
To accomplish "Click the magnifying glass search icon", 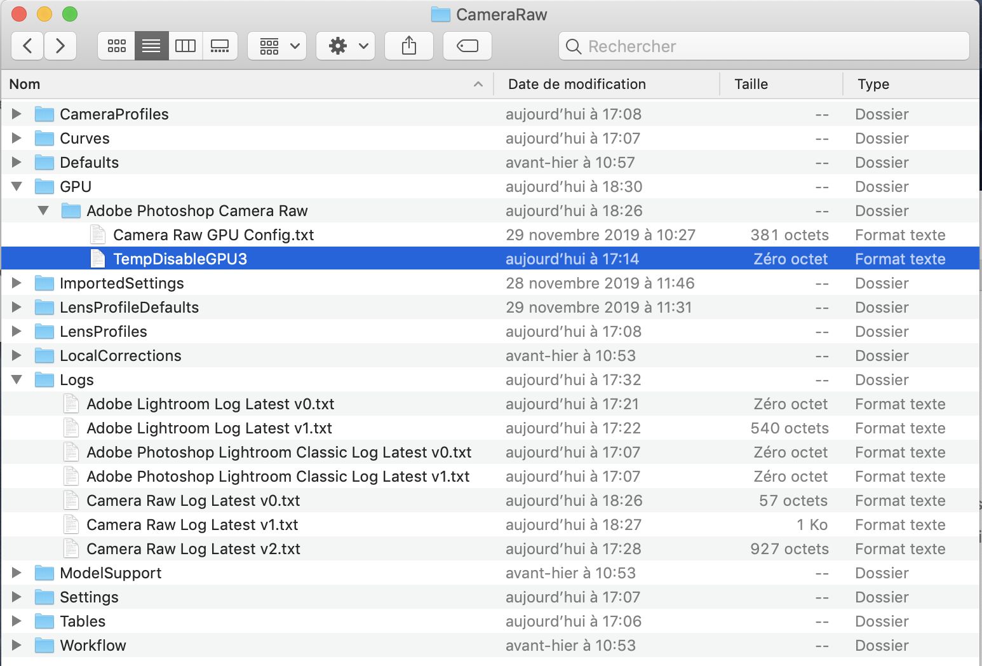I will pos(574,46).
